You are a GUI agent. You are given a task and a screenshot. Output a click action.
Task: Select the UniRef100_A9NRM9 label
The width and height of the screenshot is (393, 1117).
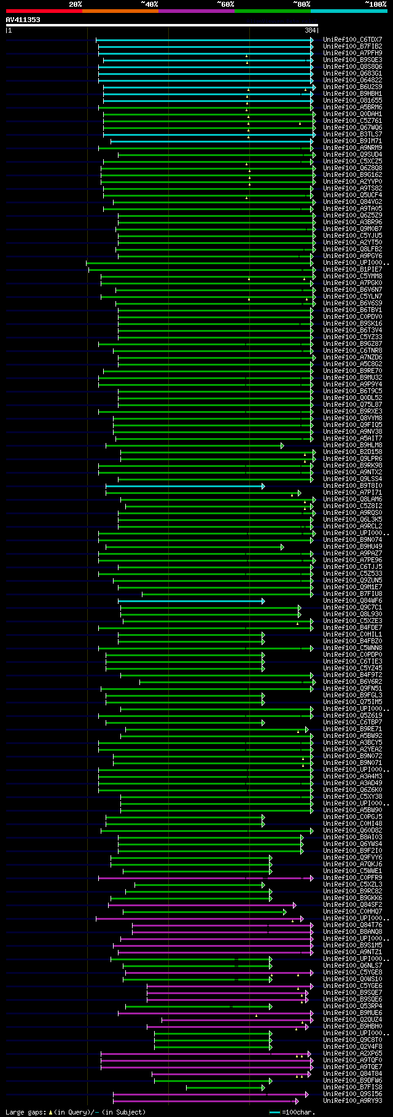click(352, 148)
